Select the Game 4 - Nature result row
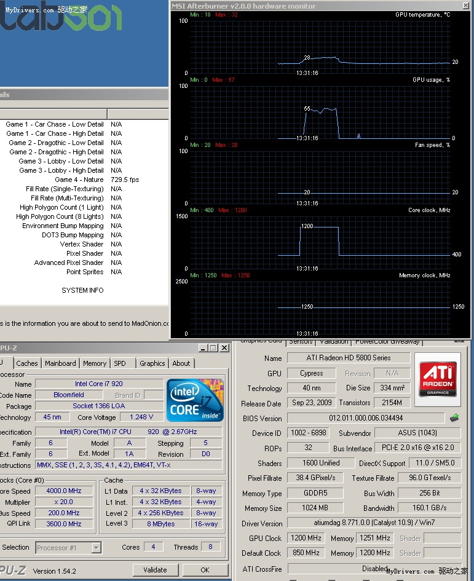The height and width of the screenshot is (581, 474). [x=84, y=180]
